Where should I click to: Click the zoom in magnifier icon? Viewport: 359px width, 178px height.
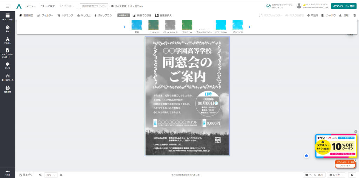(x=61, y=175)
